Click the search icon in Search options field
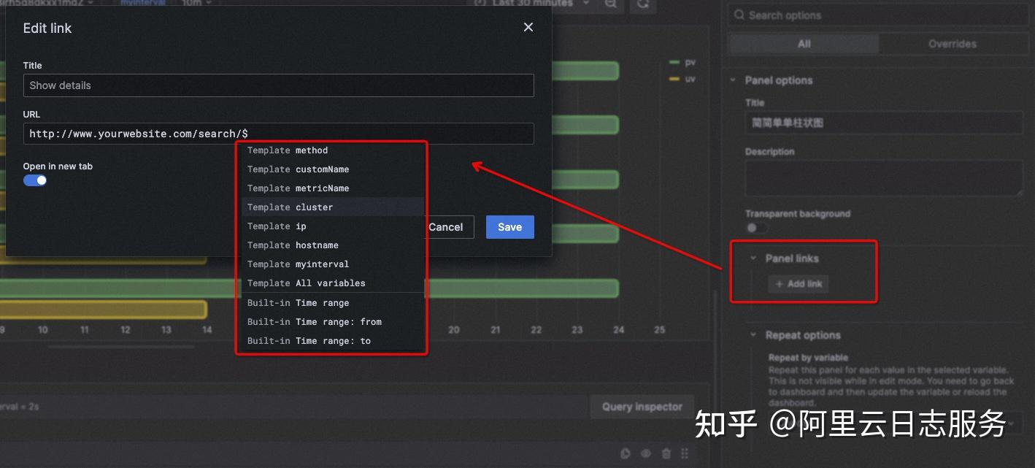Viewport: 1035px width, 468px height. tap(739, 15)
